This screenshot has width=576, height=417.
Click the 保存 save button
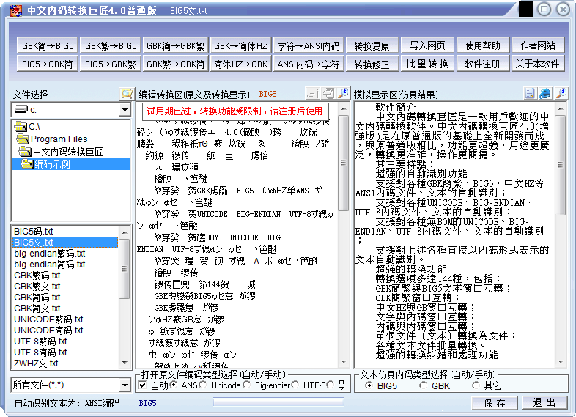(495, 403)
